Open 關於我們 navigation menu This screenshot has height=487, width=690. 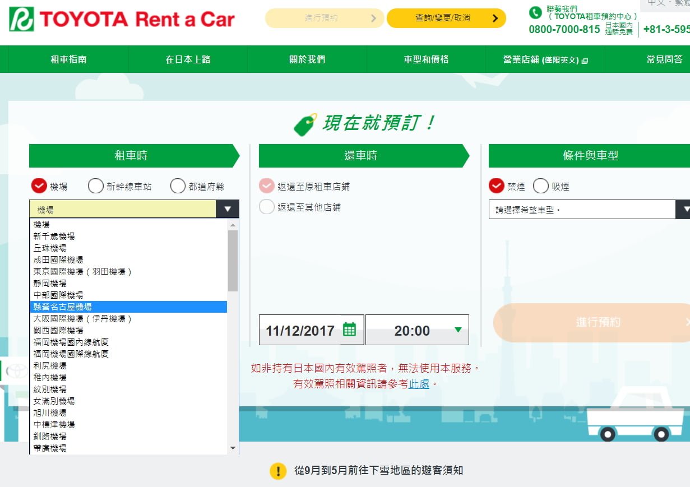(307, 59)
